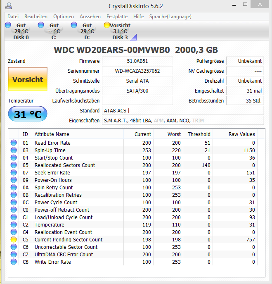Click the status orb of Load/Unload Cycle Count row
This screenshot has width=272, height=284.
tap(14, 217)
